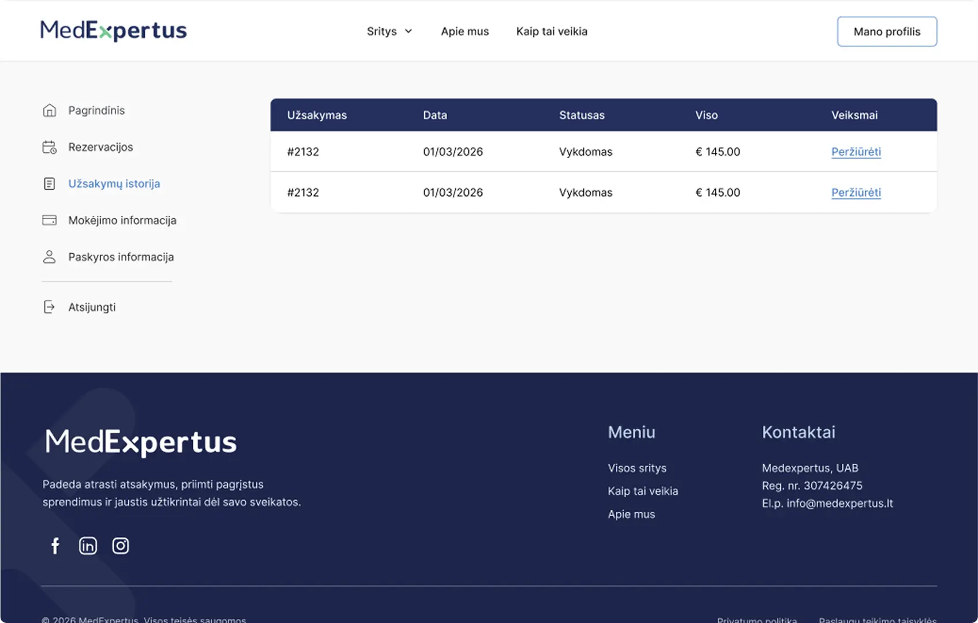
Task: Click Peržiūrėti in the first order row
Action: [x=856, y=152]
